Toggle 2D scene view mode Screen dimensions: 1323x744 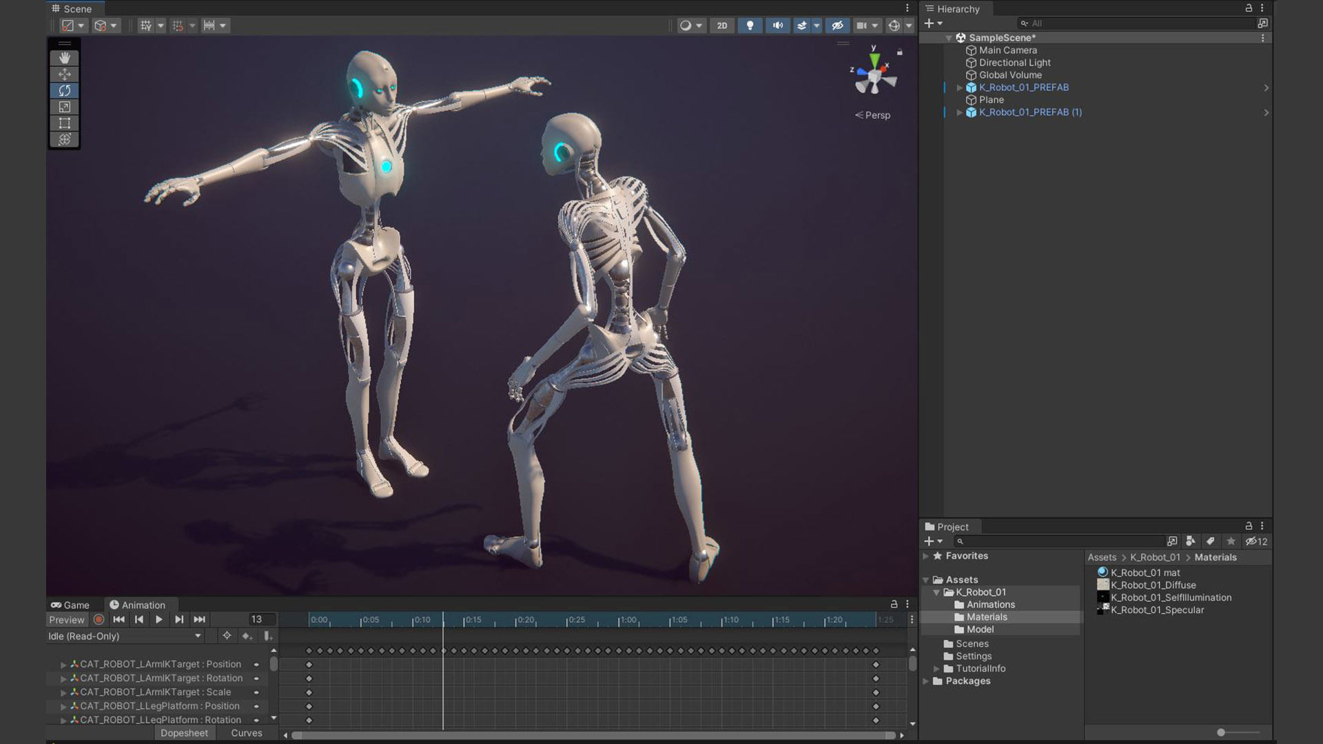coord(721,25)
